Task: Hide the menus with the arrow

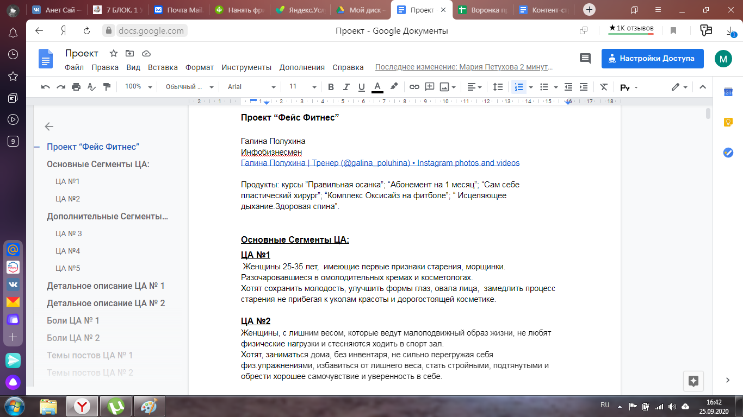Action: coord(702,87)
